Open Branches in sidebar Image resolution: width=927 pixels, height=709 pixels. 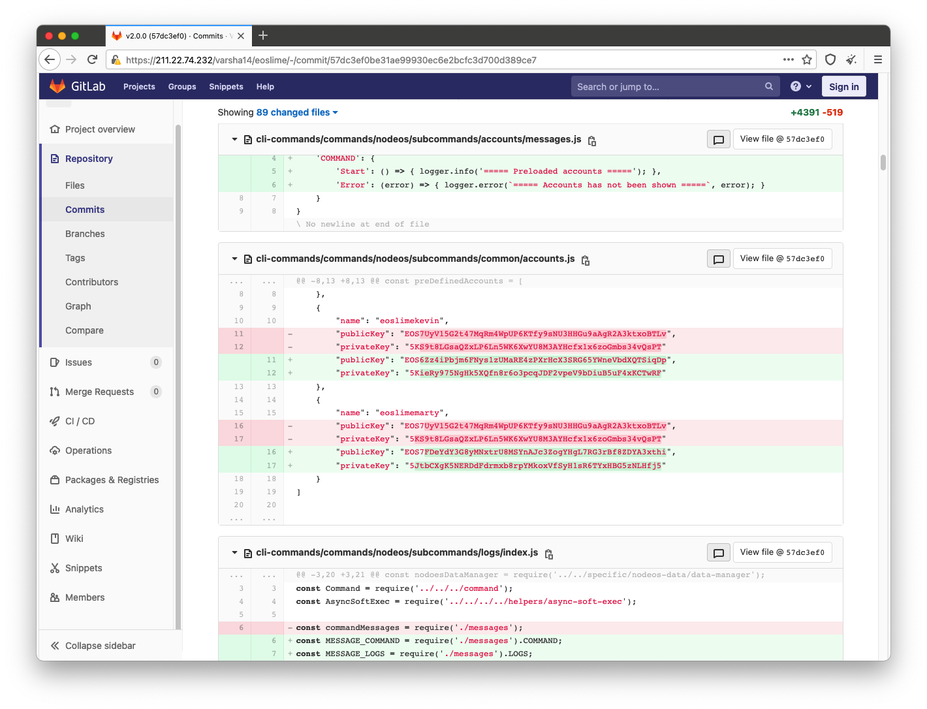pyautogui.click(x=85, y=234)
